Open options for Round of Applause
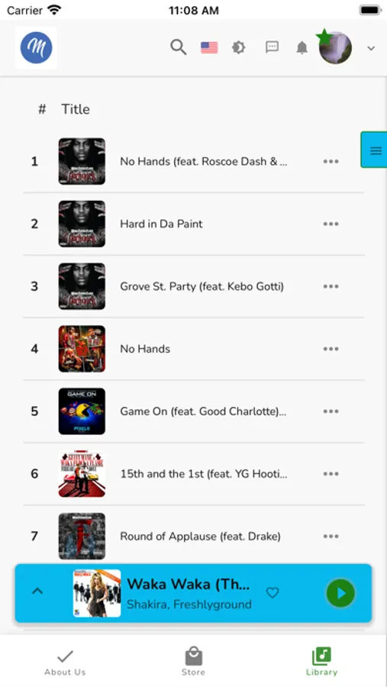Viewport: 387px width, 687px height. (x=331, y=537)
